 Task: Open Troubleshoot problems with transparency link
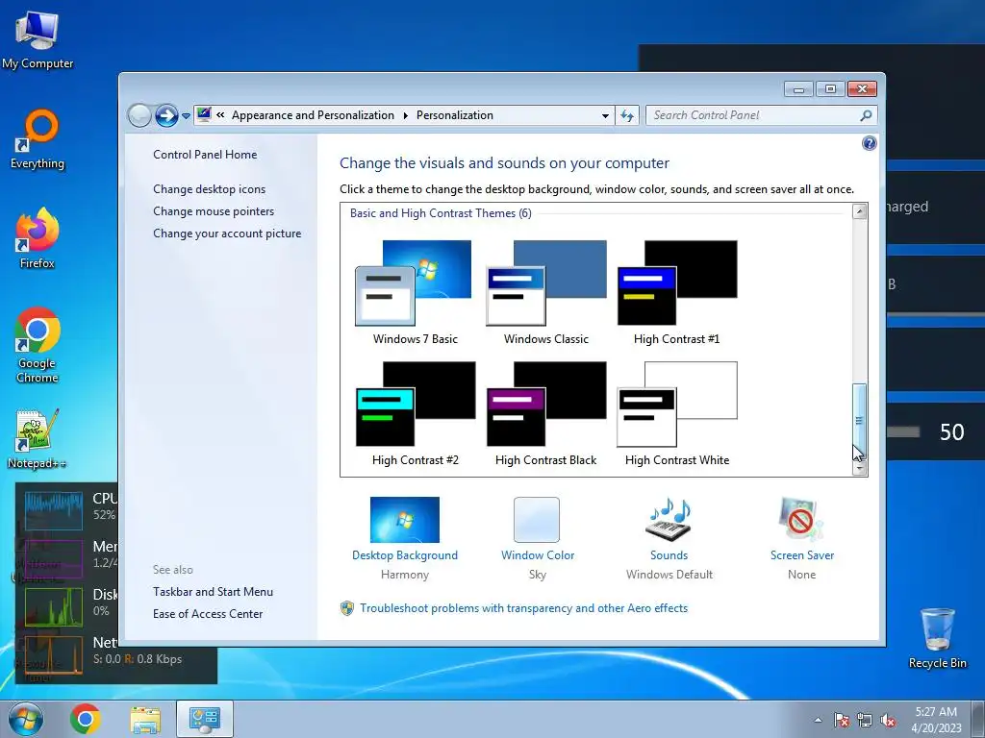coord(524,608)
